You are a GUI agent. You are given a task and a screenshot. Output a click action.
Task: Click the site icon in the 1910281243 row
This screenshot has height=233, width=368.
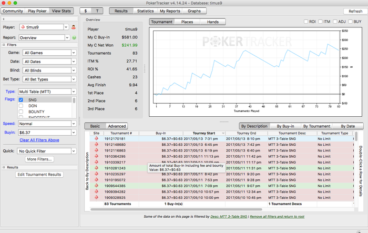pos(96,168)
